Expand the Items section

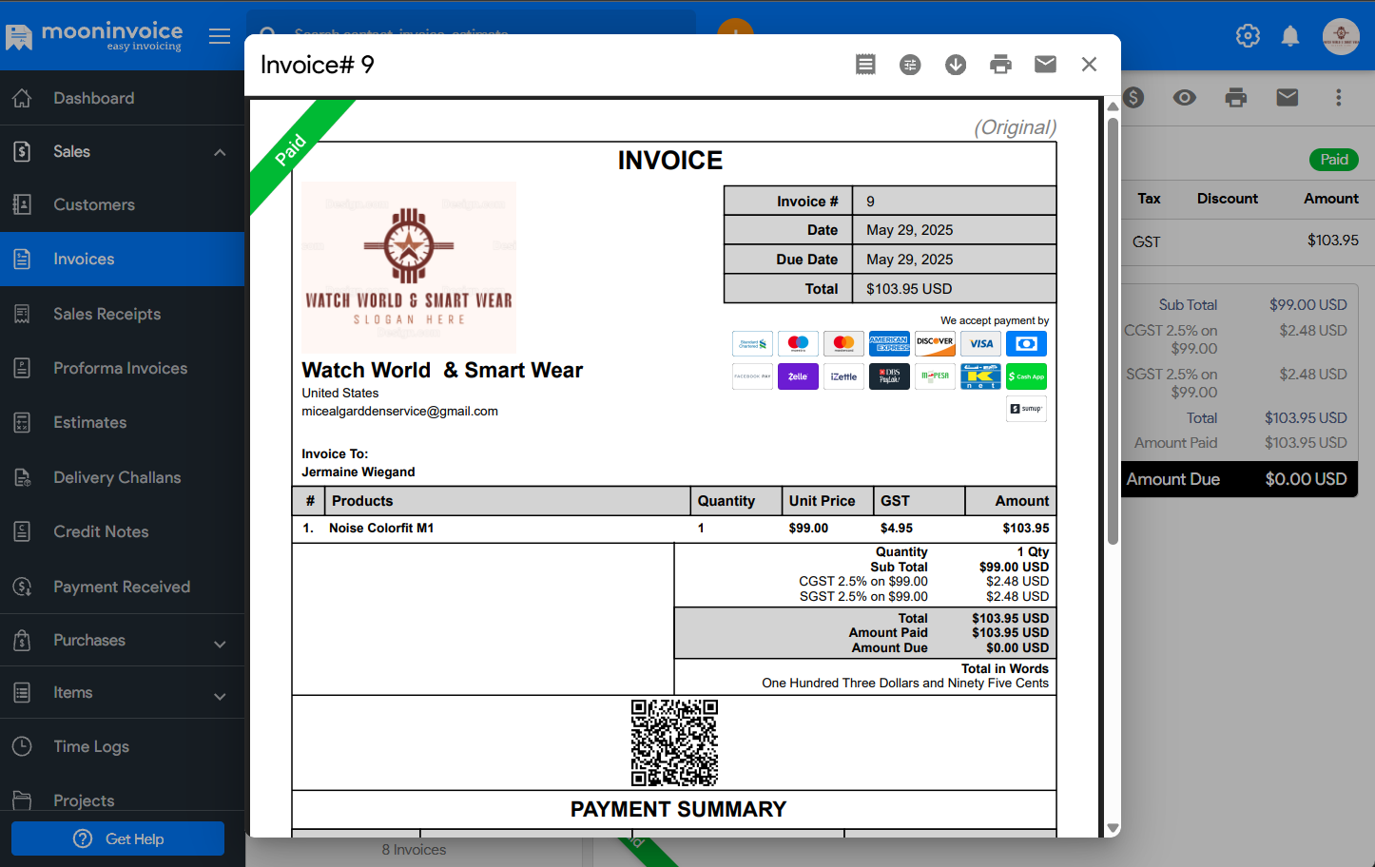(x=220, y=696)
